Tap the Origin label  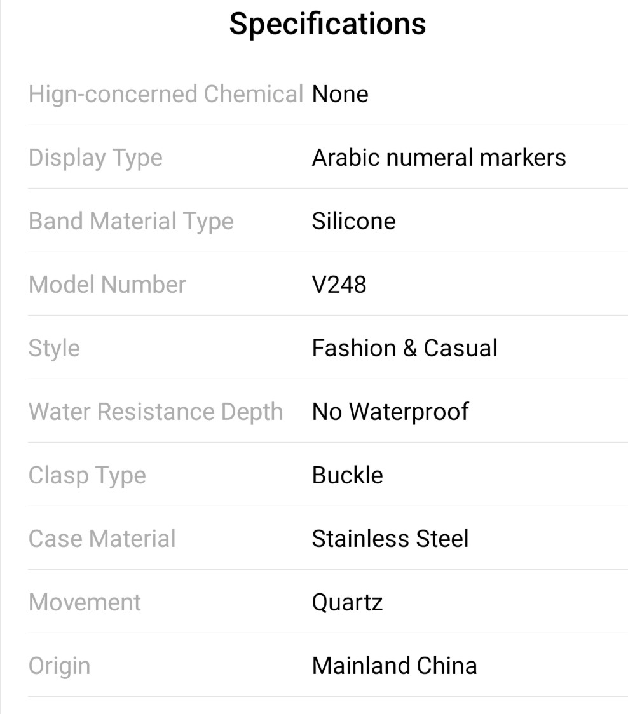pyautogui.click(x=59, y=666)
